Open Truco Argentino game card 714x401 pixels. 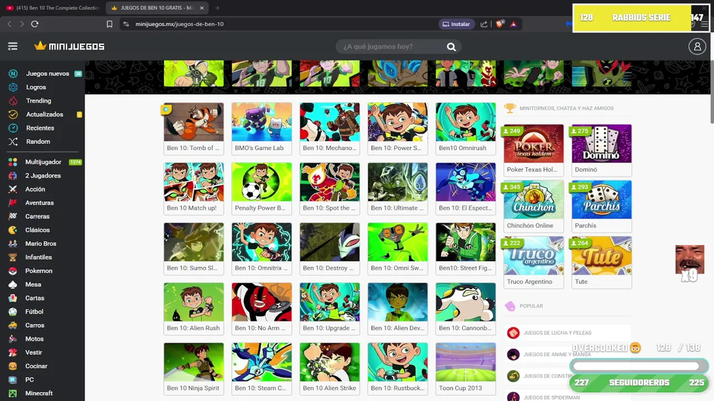534,262
